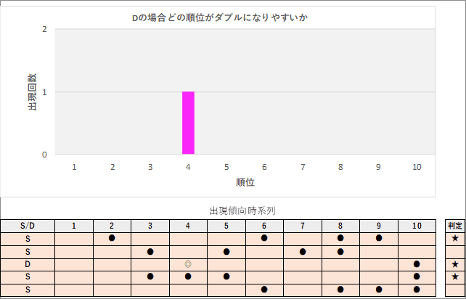Click the magenta bar in the chart
466x299 pixels.
[188, 123]
